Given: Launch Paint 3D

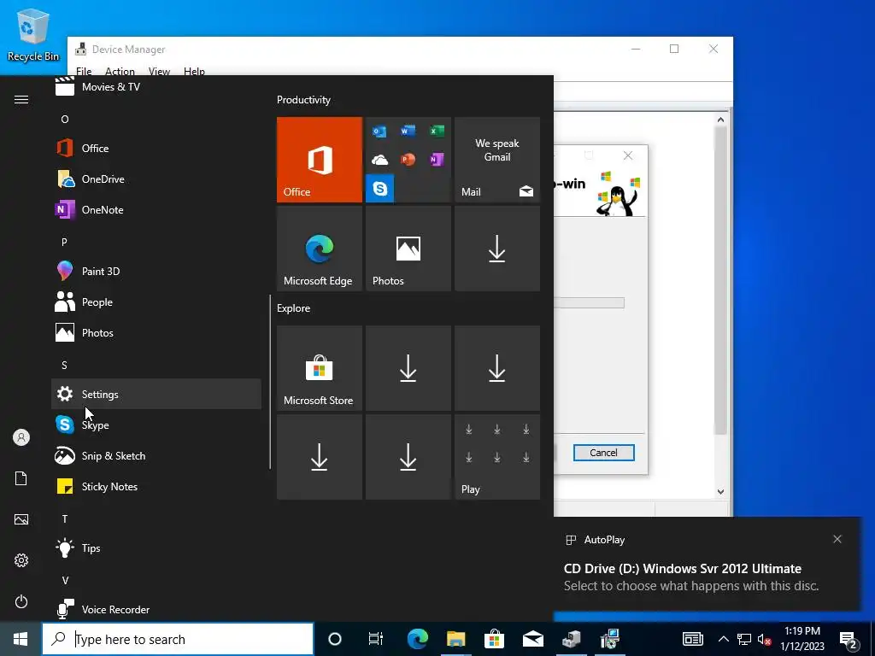Looking at the screenshot, I should [156, 271].
